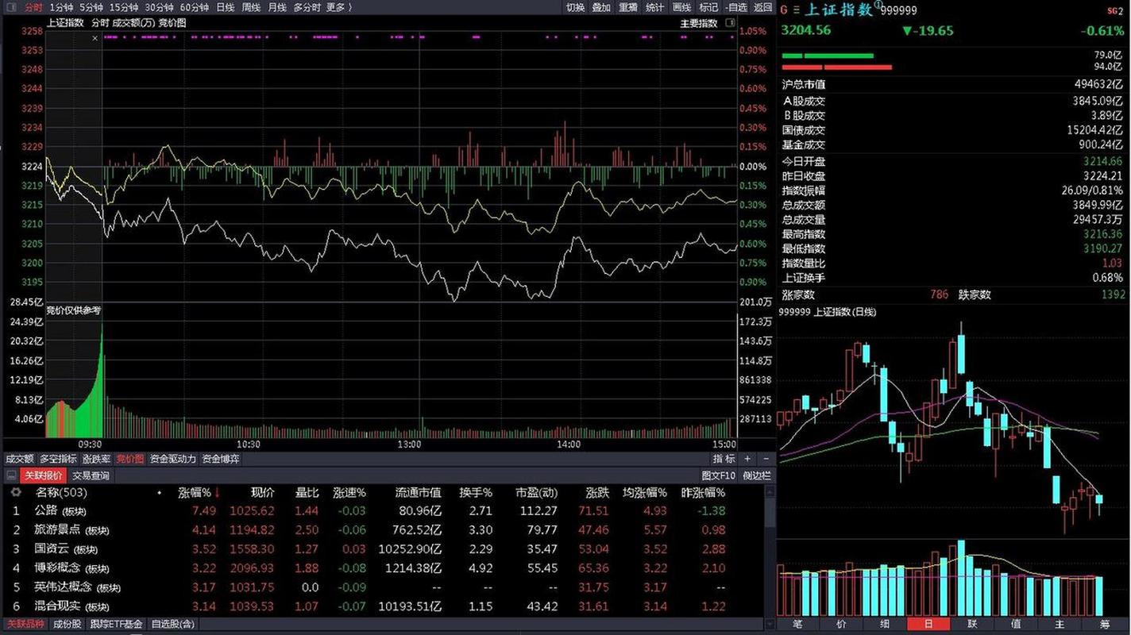
Task: Click the 返回 button
Action: [x=762, y=7]
